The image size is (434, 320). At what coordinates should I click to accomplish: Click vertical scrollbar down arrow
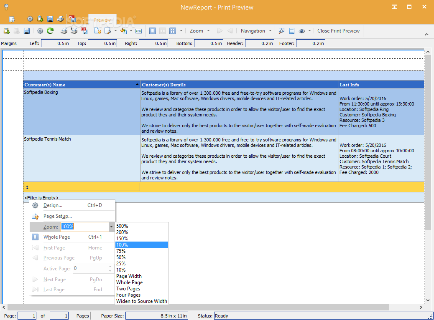pyautogui.click(x=428, y=300)
